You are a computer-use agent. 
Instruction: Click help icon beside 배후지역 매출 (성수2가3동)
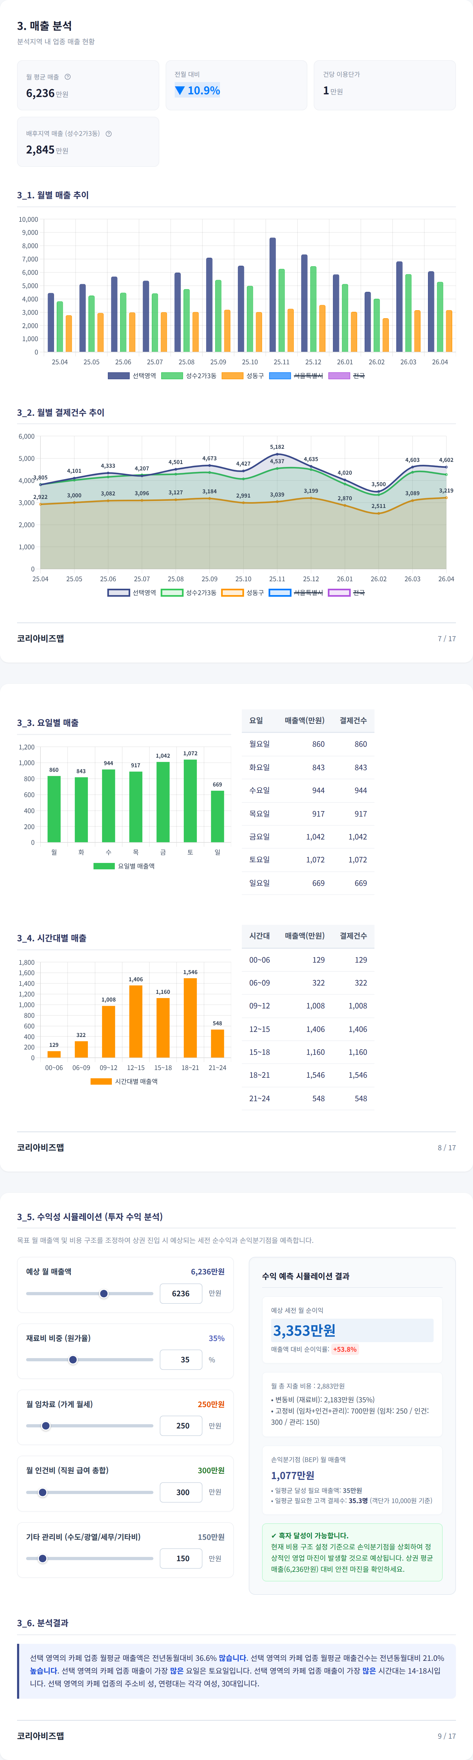pos(108,133)
